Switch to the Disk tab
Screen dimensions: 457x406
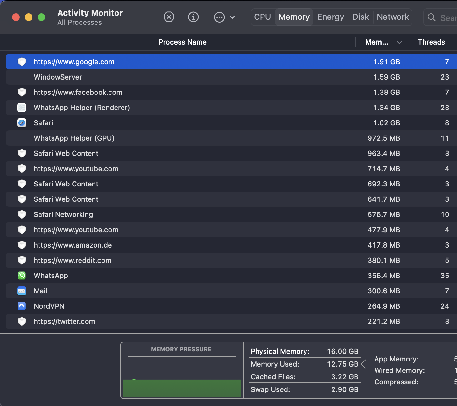(x=361, y=17)
